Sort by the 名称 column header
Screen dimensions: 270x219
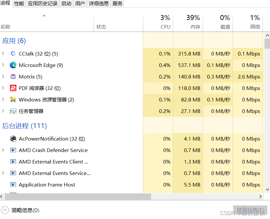click(47, 23)
